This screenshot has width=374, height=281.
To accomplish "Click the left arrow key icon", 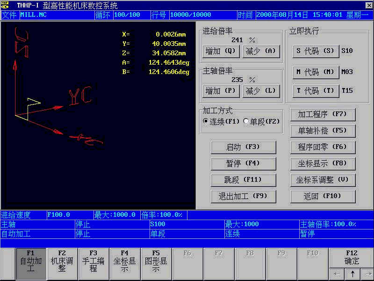I will pos(337,274).
